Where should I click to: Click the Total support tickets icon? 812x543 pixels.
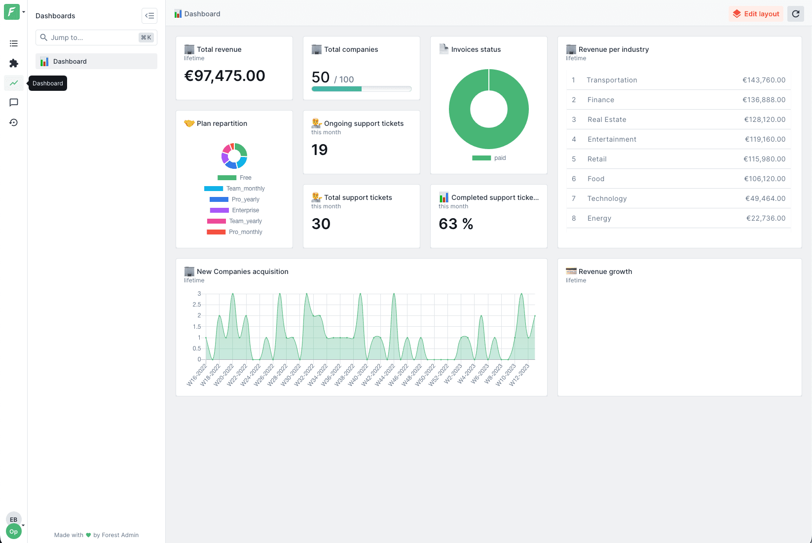[317, 197]
